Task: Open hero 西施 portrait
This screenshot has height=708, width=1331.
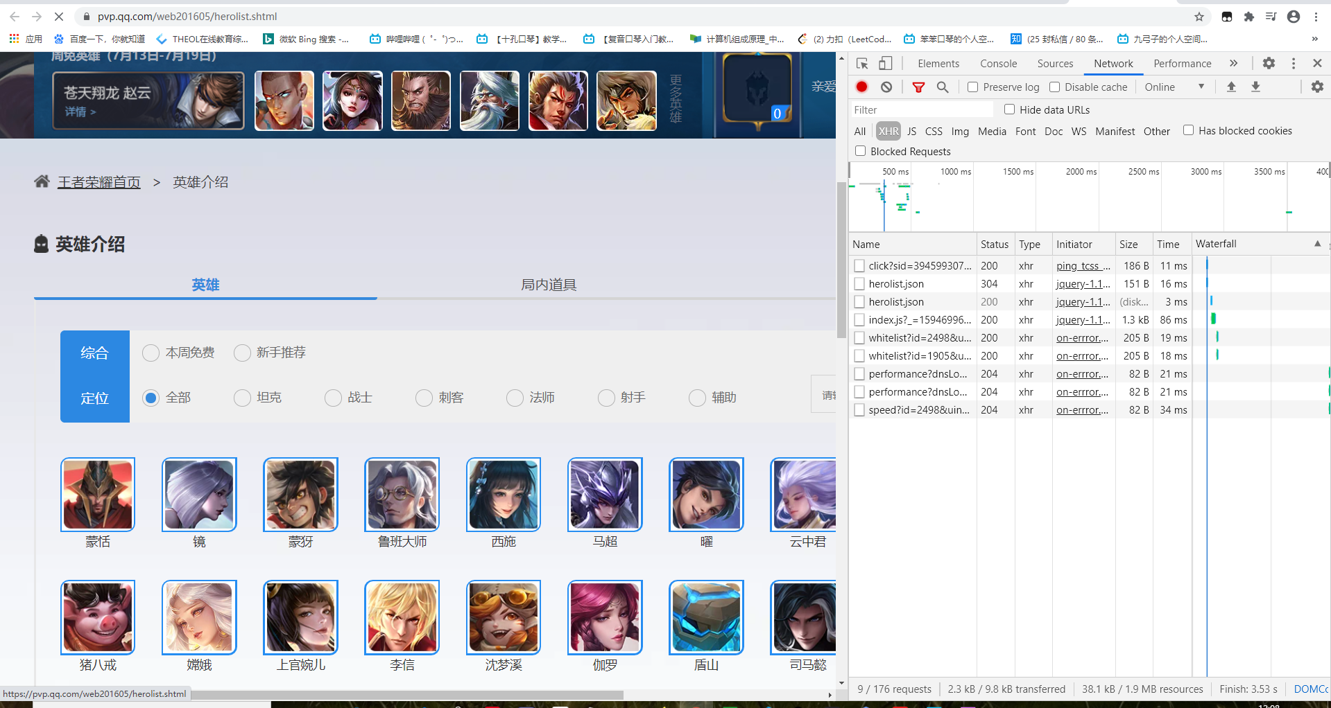Action: point(504,495)
